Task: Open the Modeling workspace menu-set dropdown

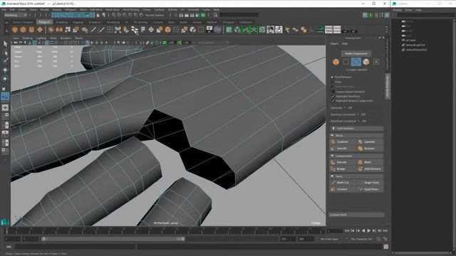Action: [x=15, y=15]
